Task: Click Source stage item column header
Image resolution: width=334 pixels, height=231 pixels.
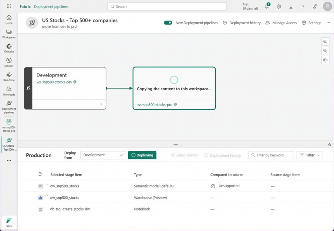Action: (285, 175)
